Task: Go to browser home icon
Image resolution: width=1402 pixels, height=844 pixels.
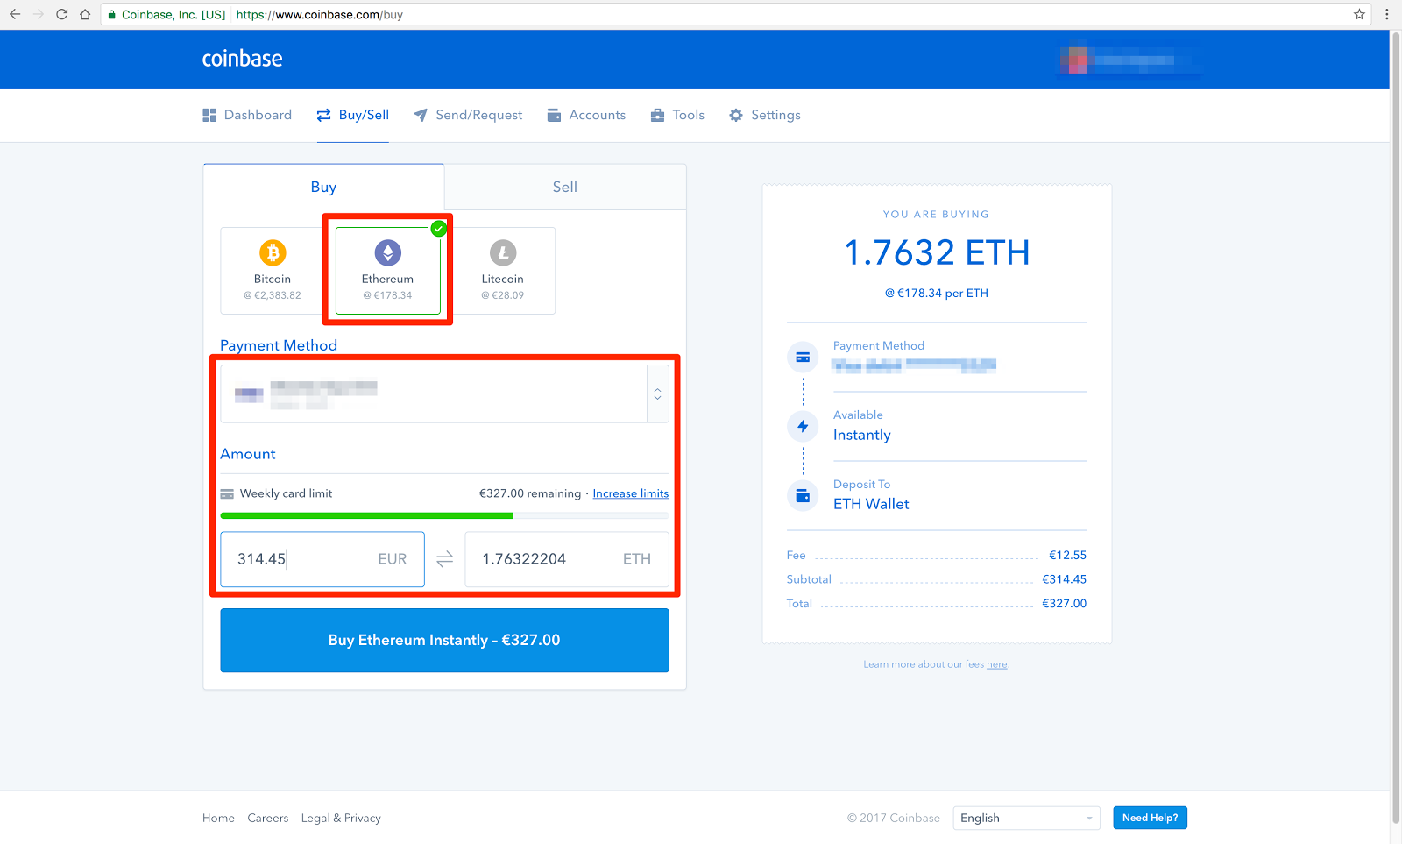Action: 85,14
